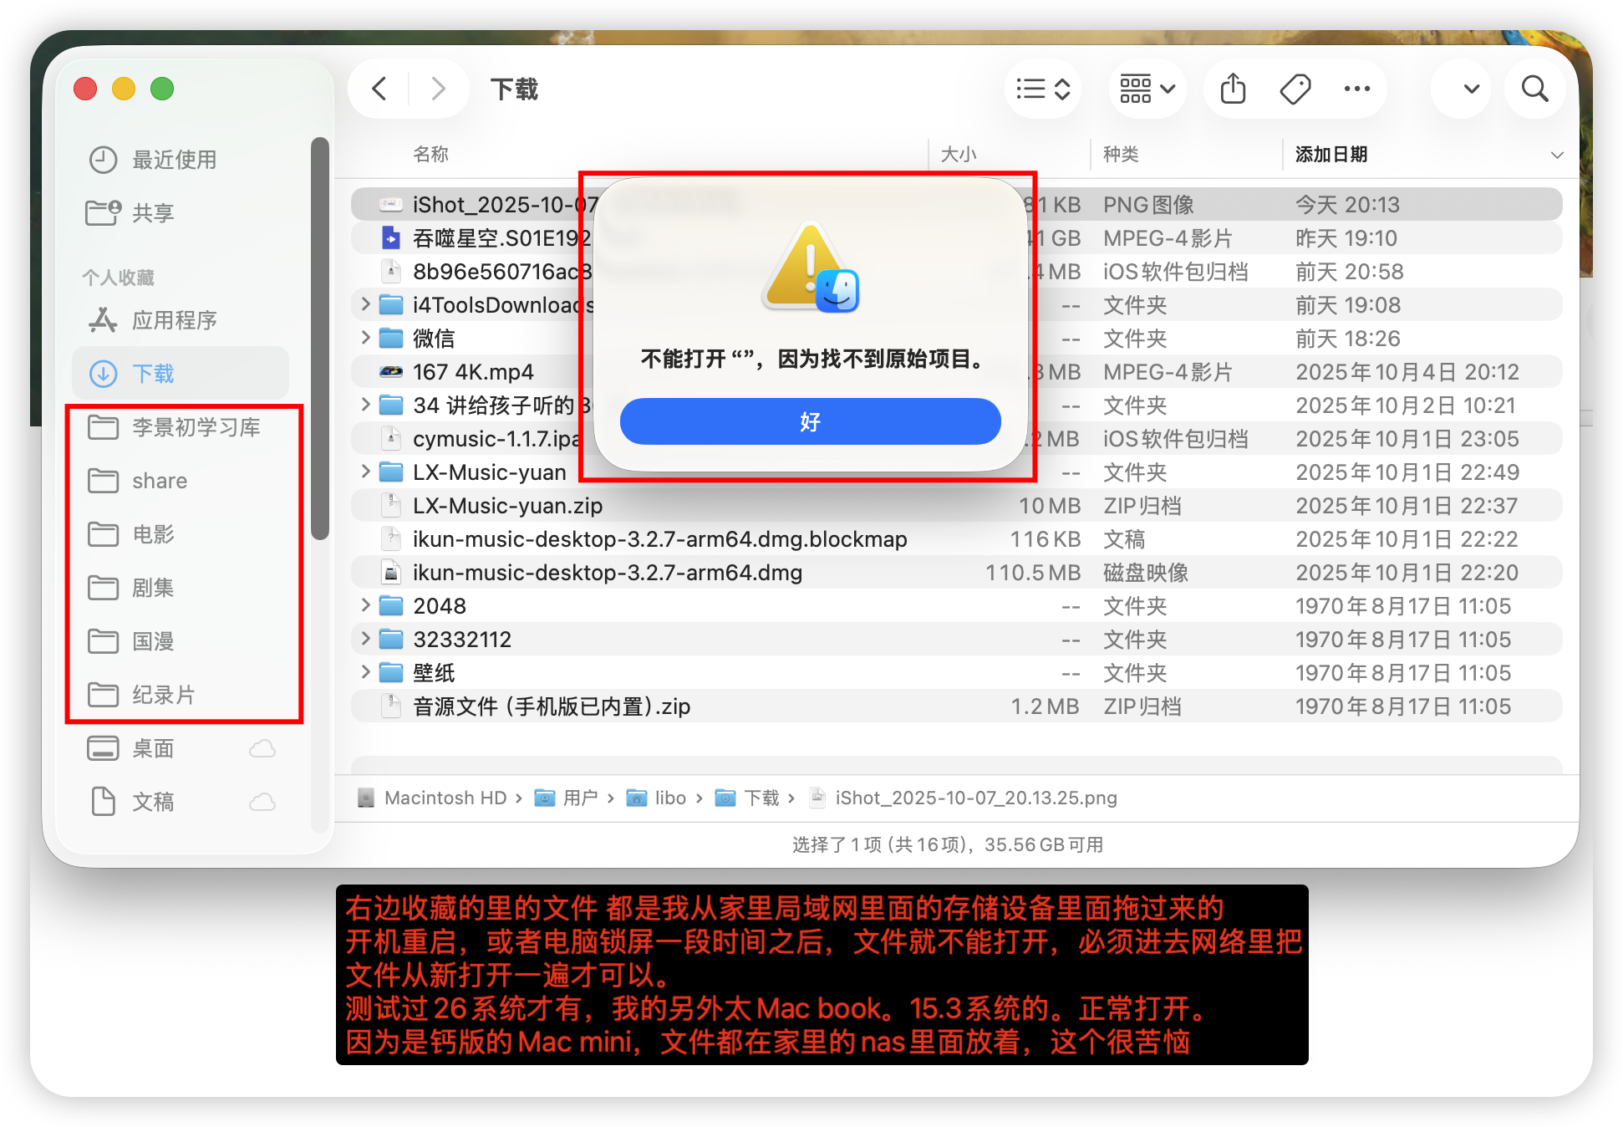Open 最近使用 in the sidebar

pyautogui.click(x=174, y=160)
